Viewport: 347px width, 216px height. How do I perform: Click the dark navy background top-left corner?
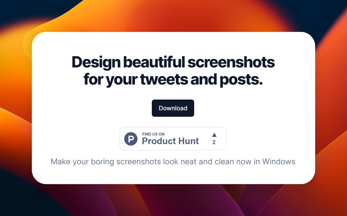7,5
